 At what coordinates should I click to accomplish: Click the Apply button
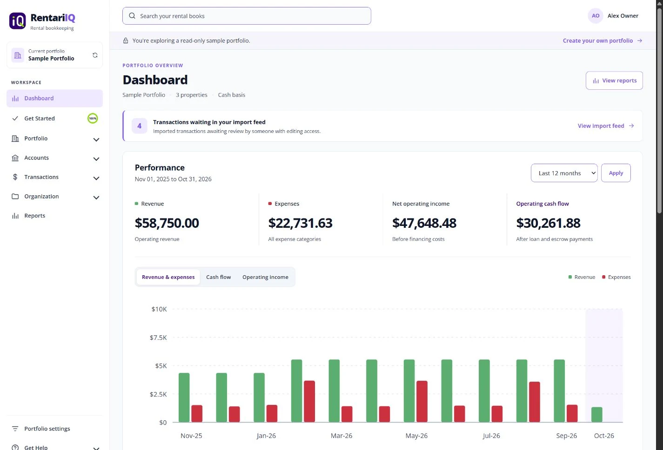(616, 173)
